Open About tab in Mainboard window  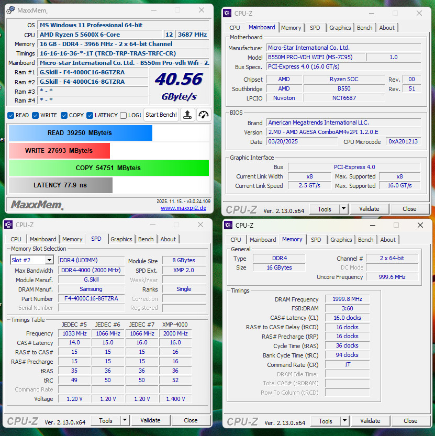[x=387, y=28]
